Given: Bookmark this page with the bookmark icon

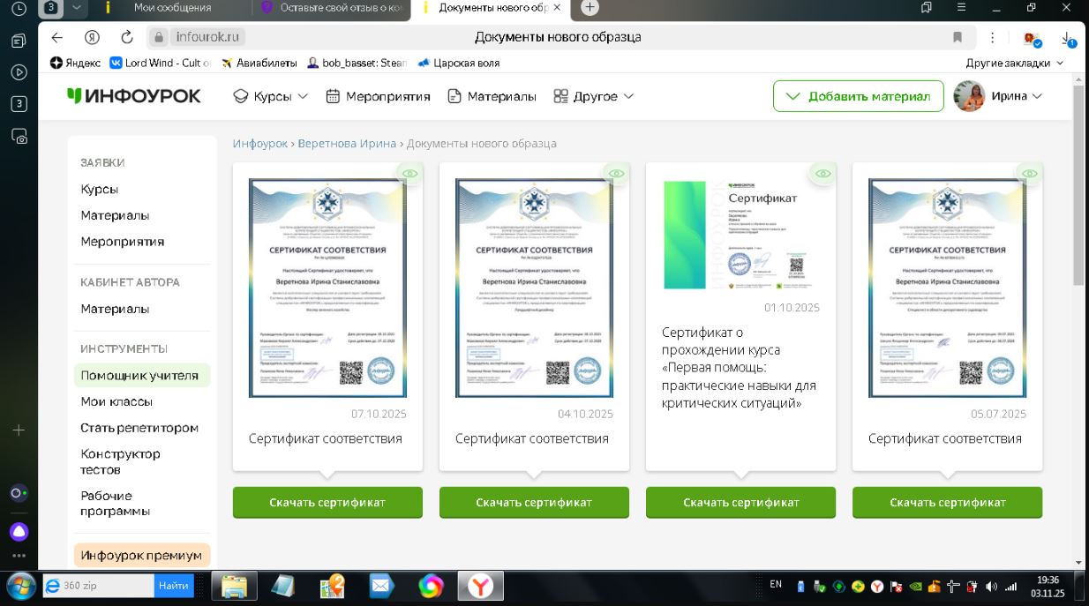Looking at the screenshot, I should click(958, 37).
